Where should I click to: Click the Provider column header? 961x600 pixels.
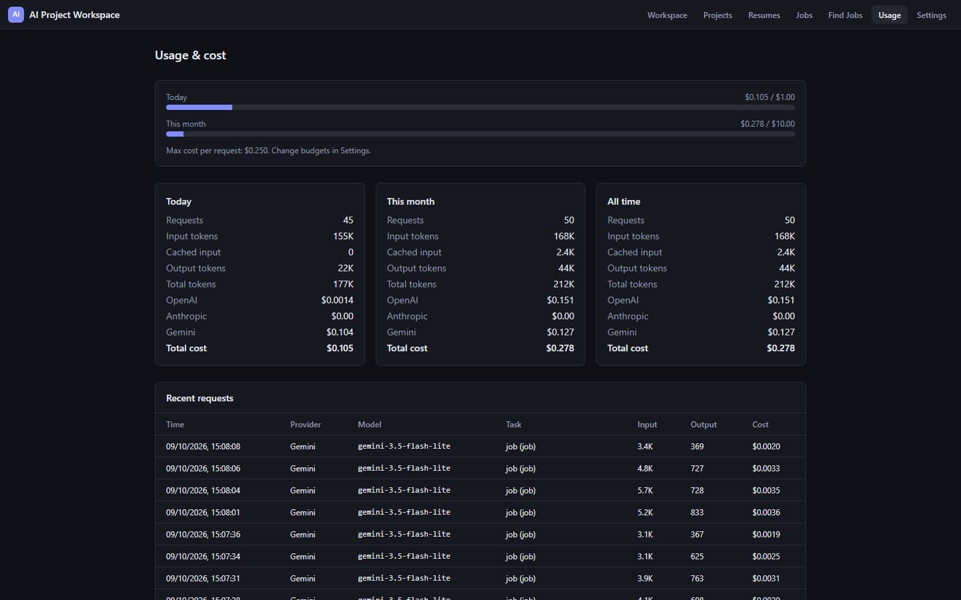point(305,425)
